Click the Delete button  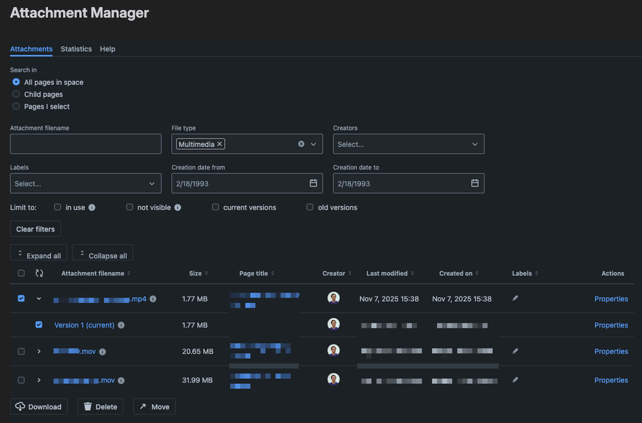pyautogui.click(x=100, y=407)
